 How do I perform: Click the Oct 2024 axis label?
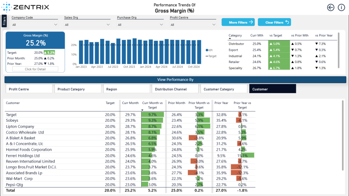coord(194,66)
